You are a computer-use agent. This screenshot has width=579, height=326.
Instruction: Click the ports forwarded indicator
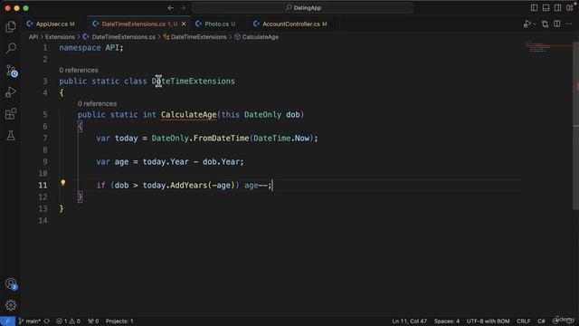pyautogui.click(x=93, y=321)
